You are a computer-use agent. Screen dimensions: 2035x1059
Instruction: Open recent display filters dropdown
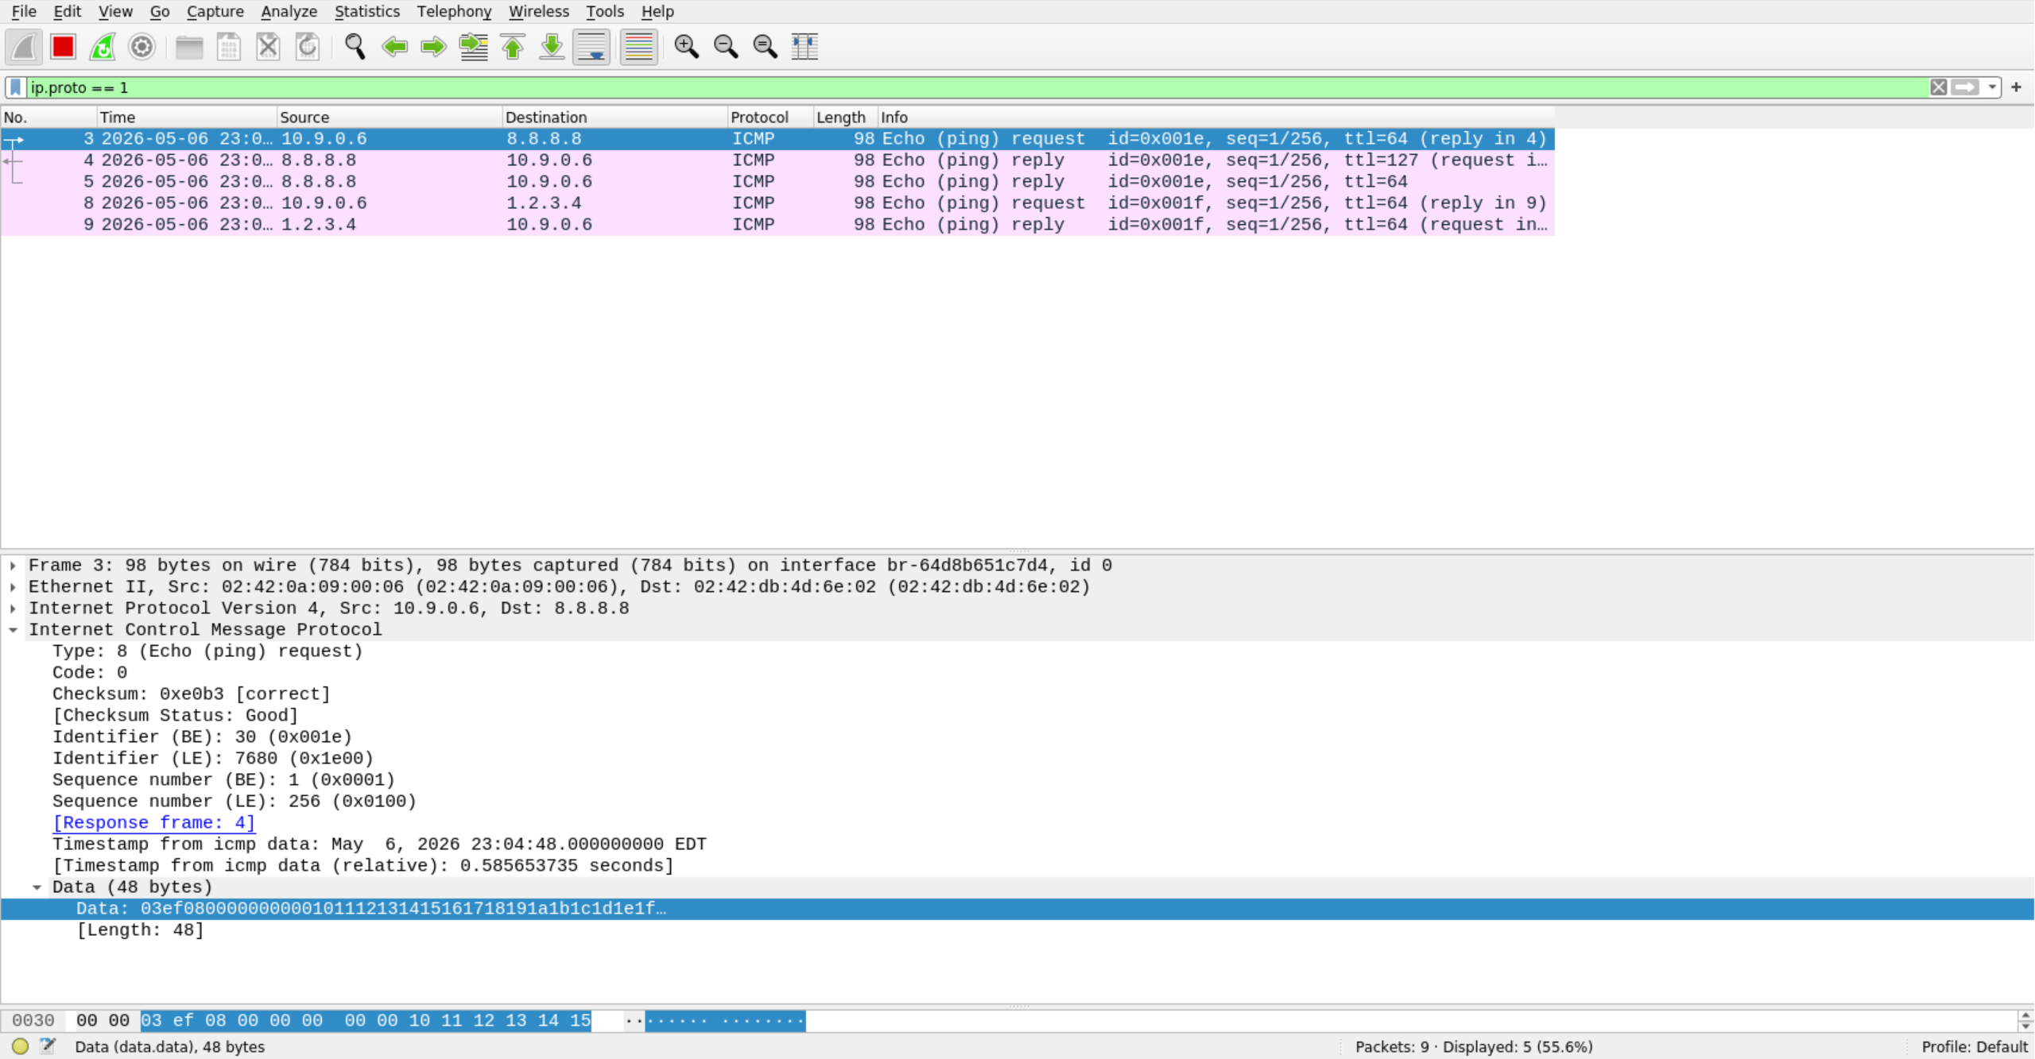[x=1992, y=87]
